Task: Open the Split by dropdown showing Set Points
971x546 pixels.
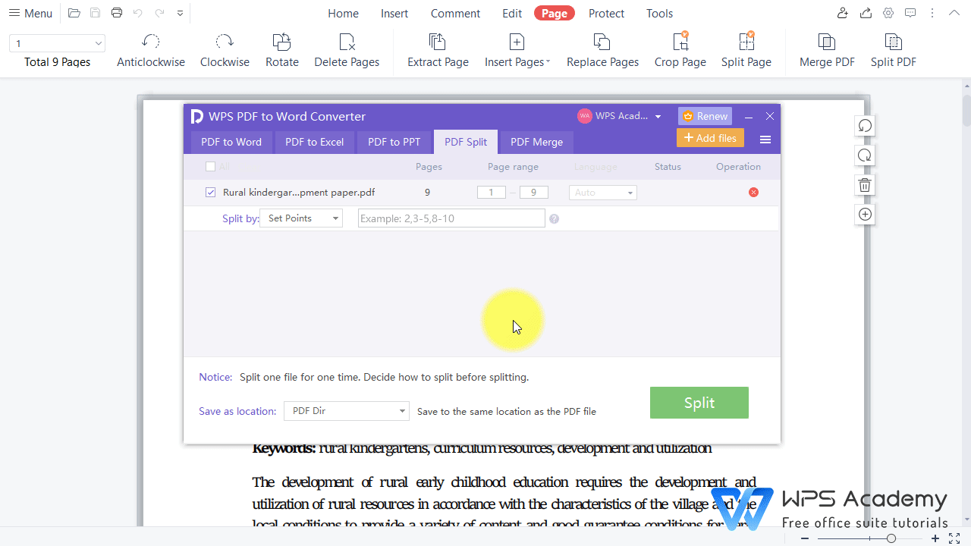Action: coord(300,218)
